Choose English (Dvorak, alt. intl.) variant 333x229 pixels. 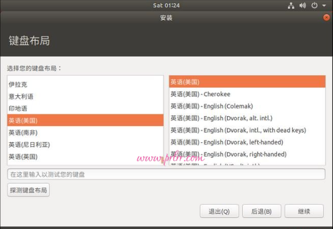[247, 118]
